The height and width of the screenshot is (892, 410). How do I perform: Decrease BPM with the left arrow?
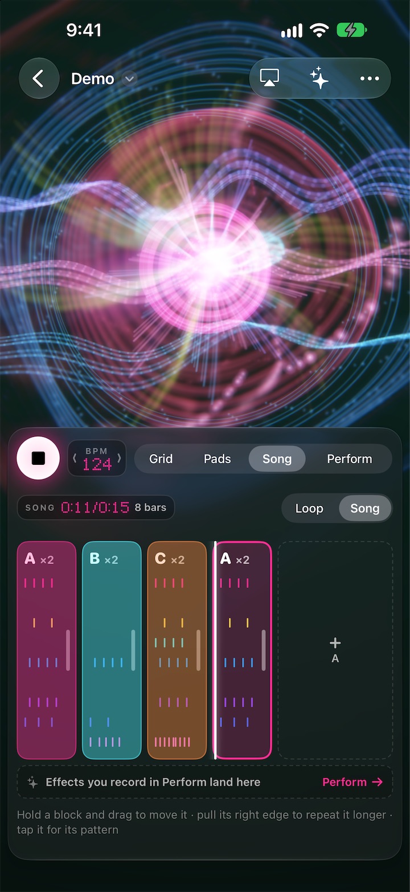point(75,459)
